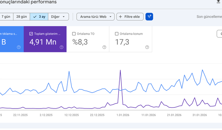
Task: Click the 4,91 Mn impressions value
Action: tap(43, 42)
